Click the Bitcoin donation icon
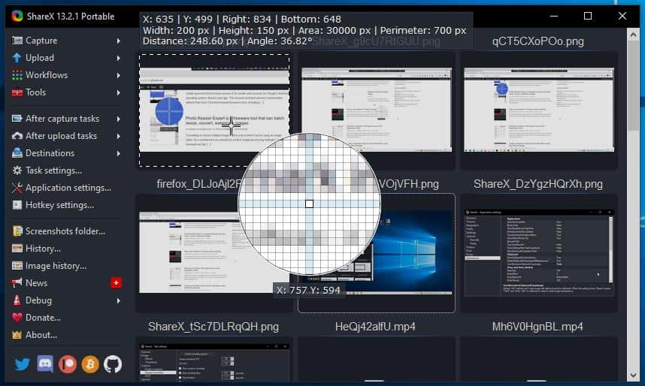Image resolution: width=645 pixels, height=386 pixels. pyautogui.click(x=90, y=364)
